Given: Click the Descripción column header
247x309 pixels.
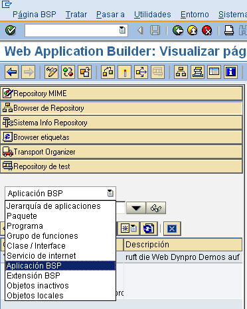Looking at the screenshot, I should coord(183,245).
